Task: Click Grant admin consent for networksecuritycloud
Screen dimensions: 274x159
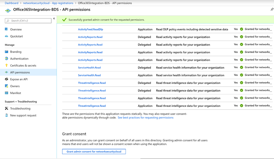Action: click(x=94, y=152)
